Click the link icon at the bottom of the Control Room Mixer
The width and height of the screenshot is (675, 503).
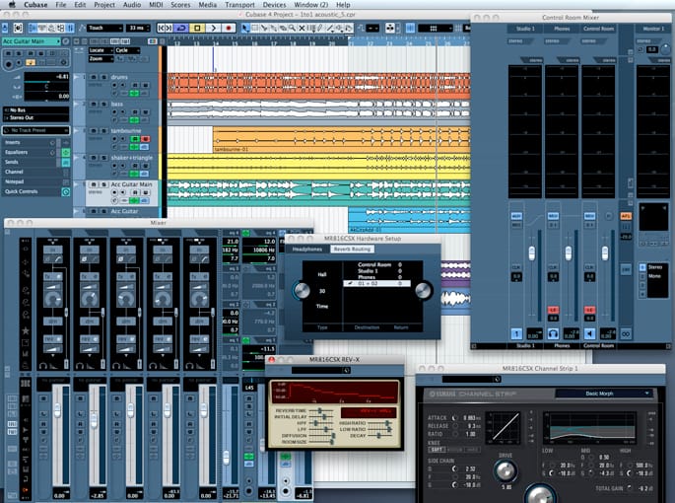pyautogui.click(x=626, y=333)
